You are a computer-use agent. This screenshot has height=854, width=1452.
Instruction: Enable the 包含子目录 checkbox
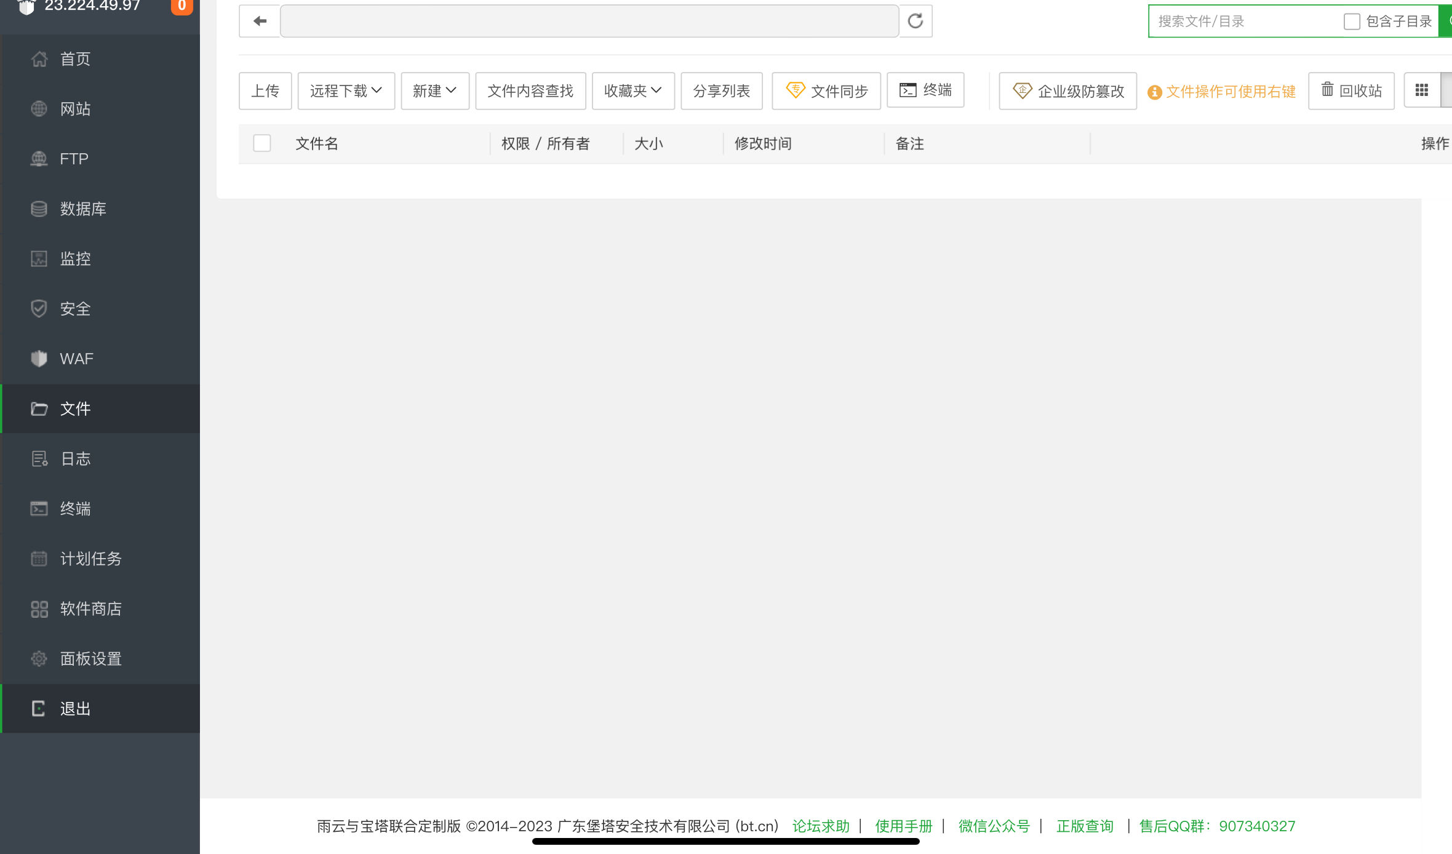pos(1352,22)
